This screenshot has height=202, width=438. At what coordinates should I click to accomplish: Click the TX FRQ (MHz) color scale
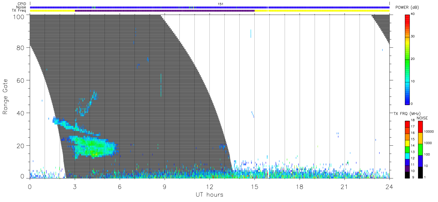click(x=407, y=150)
